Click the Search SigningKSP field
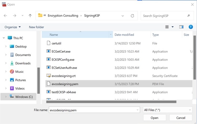197x124 pixels. coord(167,16)
